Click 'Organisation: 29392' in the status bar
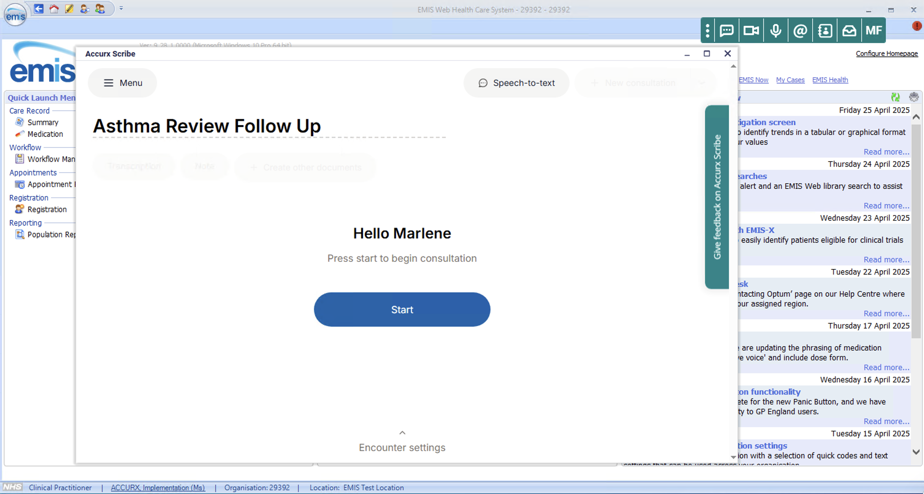This screenshot has height=494, width=924. [257, 488]
